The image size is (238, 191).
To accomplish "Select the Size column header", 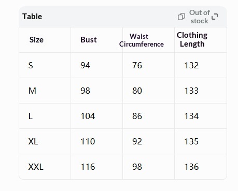I will pyautogui.click(x=36, y=40).
